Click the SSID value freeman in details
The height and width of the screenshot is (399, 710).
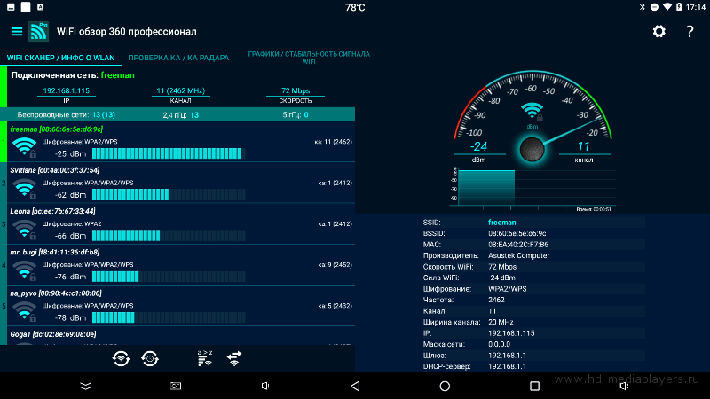[x=501, y=223]
